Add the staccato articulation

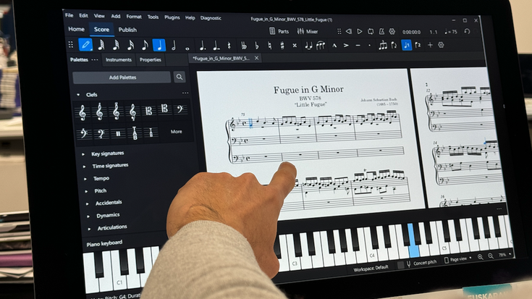369,45
